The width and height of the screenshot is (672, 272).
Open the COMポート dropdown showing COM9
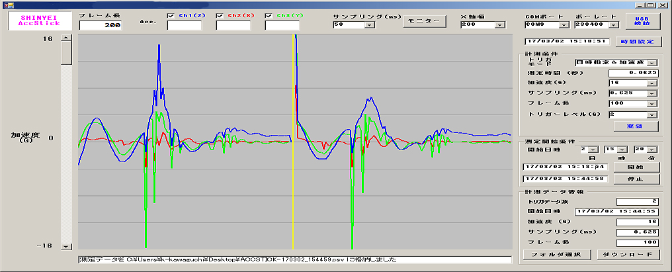point(563,25)
